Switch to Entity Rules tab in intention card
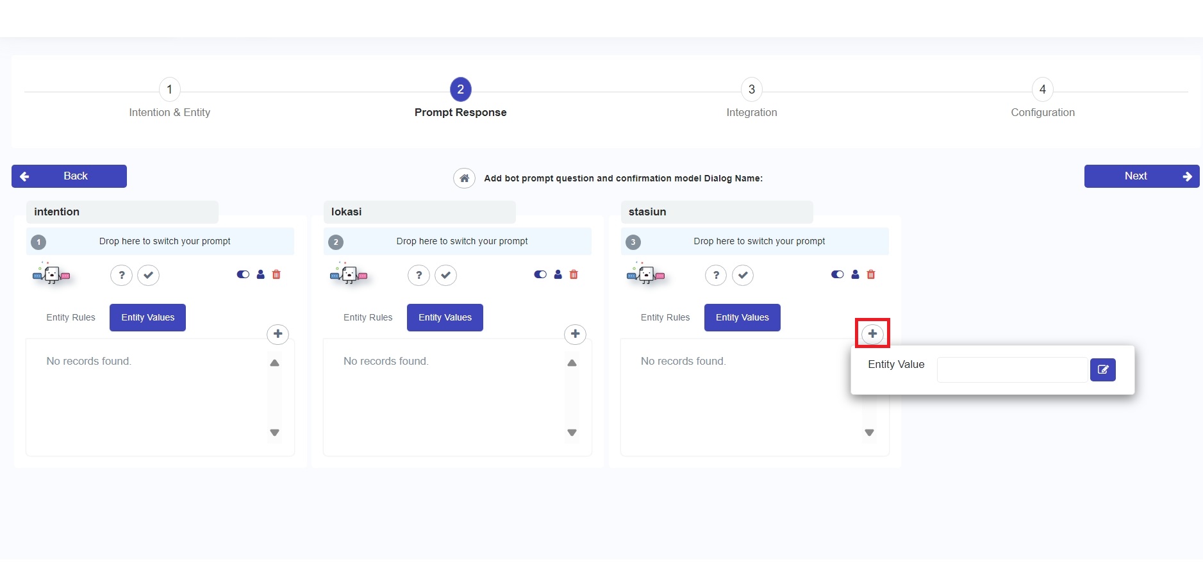The image size is (1203, 566). pyautogui.click(x=71, y=317)
